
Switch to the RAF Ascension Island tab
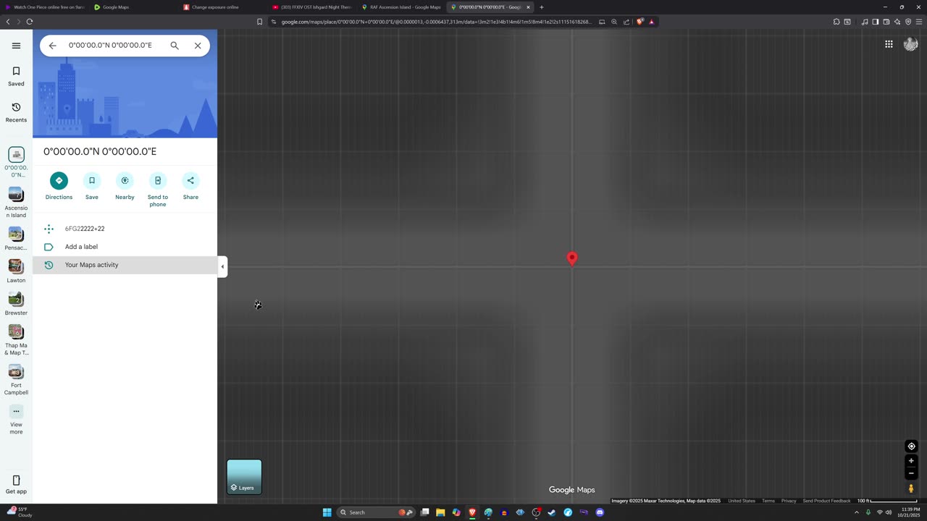400,7
